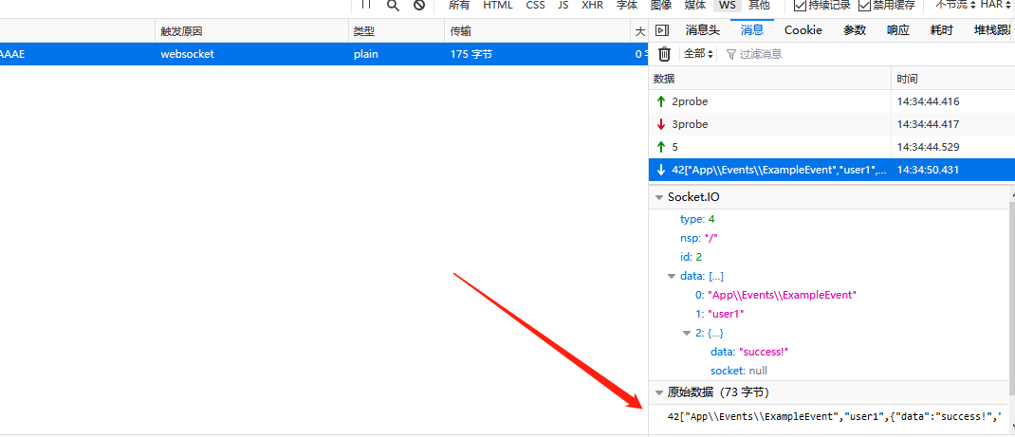Viewport: 1015px width, 437px height.
Task: Collapse the data array node
Action: pyautogui.click(x=672, y=276)
